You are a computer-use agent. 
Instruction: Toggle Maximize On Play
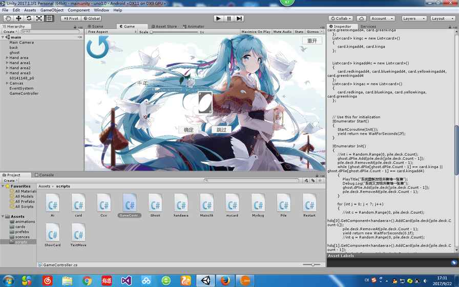(256, 32)
